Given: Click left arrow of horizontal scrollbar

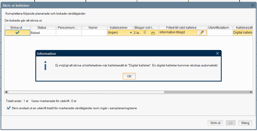Looking at the screenshot, I should point(6,92).
